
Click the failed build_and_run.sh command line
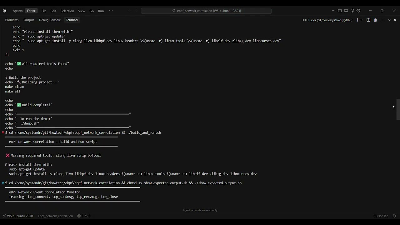click(x=83, y=132)
